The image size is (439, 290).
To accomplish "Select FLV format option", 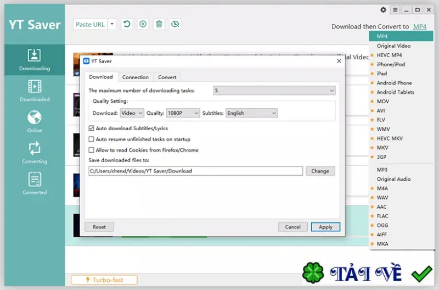I will [401, 120].
